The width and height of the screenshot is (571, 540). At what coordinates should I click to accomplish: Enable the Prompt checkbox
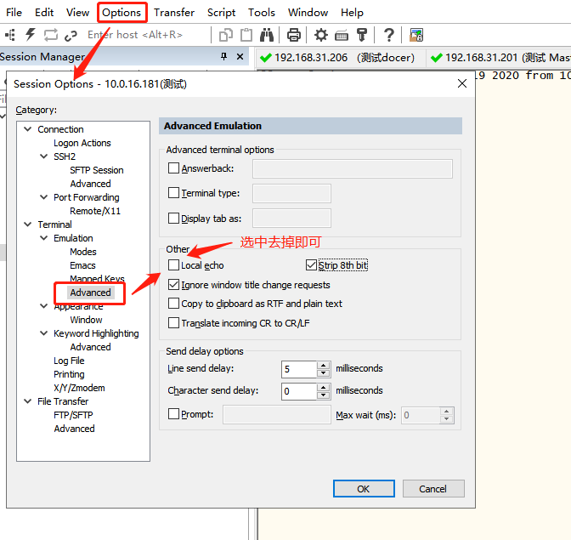pos(173,414)
